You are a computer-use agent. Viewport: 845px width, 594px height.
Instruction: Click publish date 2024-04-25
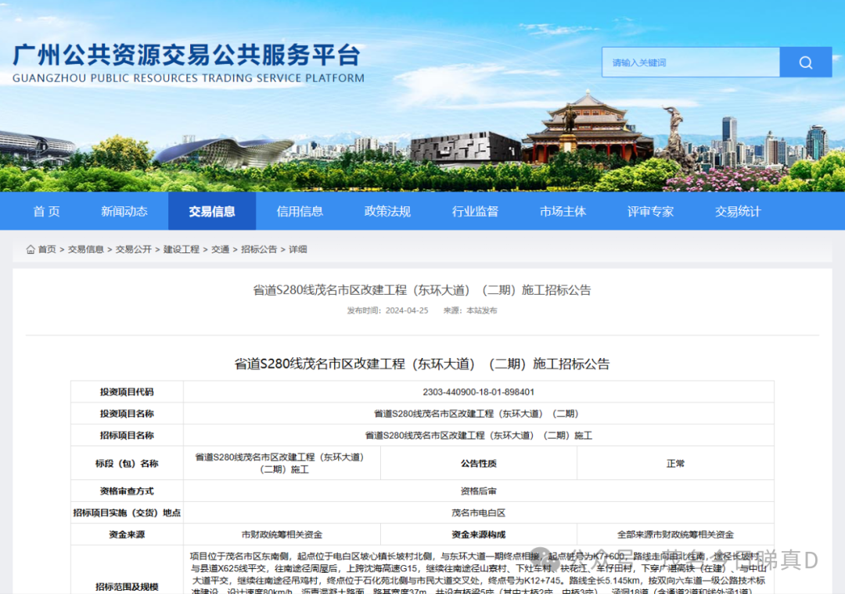[407, 311]
